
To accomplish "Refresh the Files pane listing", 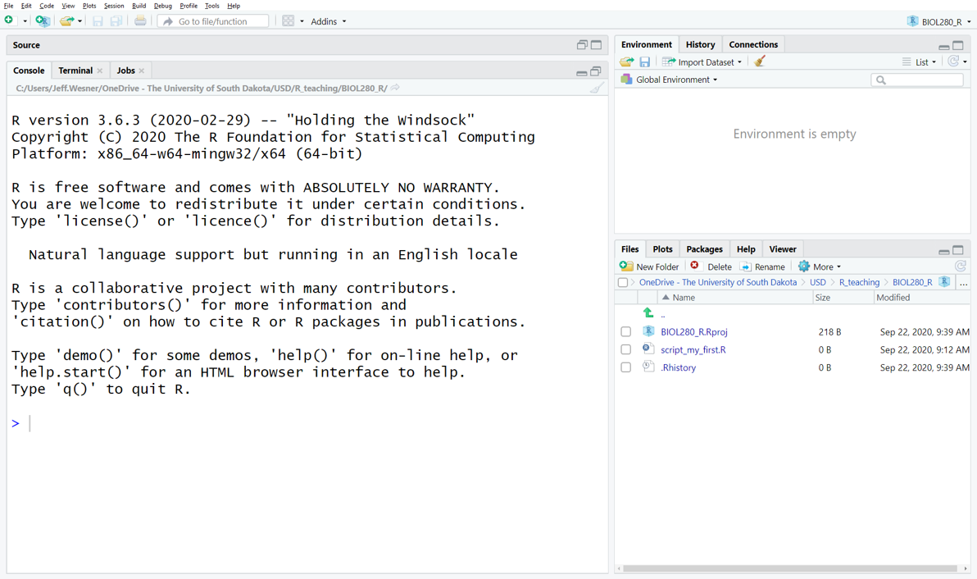I will 960,267.
